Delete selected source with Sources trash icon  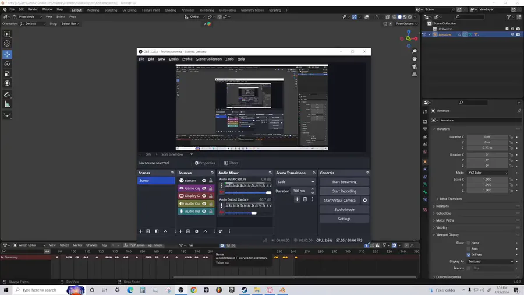pyautogui.click(x=188, y=231)
